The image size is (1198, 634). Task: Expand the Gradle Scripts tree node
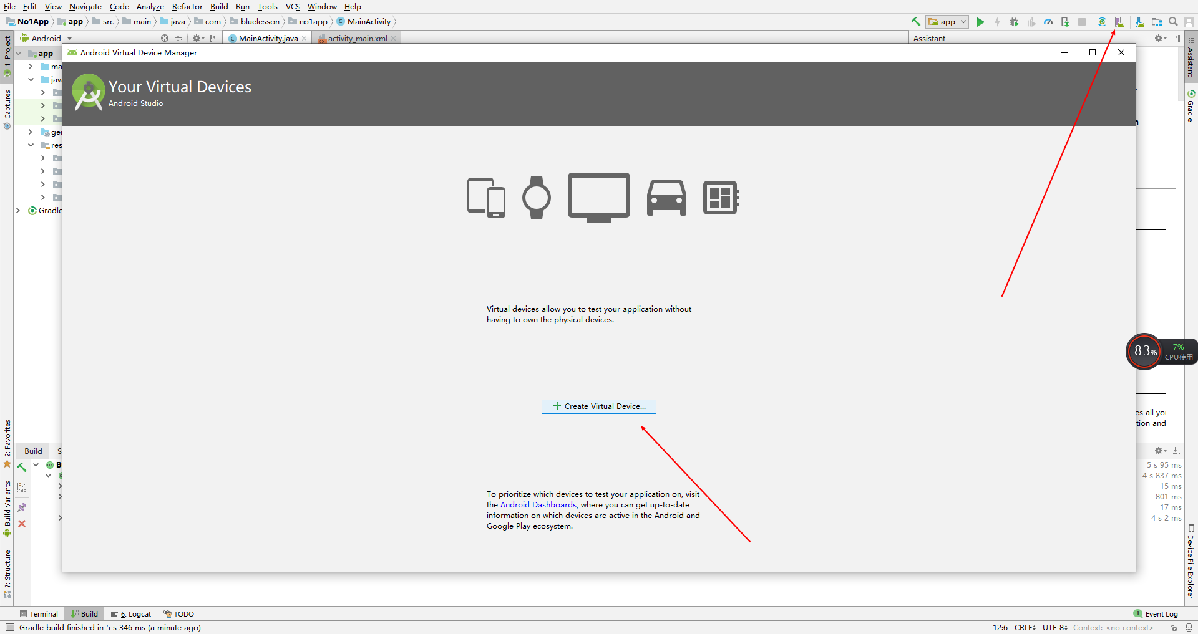tap(19, 211)
